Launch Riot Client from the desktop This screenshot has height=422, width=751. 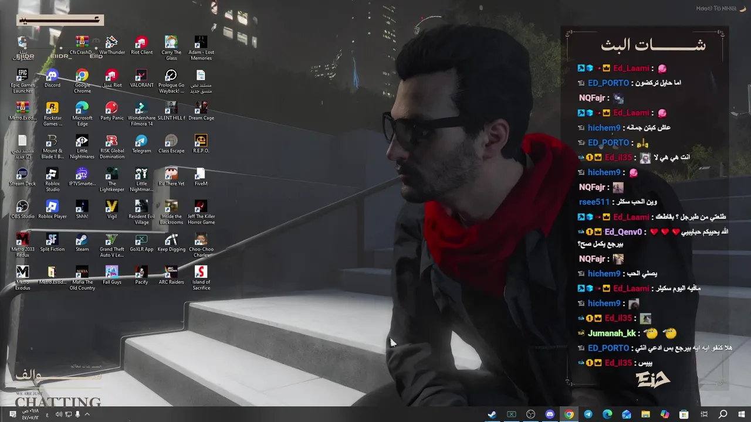tap(141, 46)
